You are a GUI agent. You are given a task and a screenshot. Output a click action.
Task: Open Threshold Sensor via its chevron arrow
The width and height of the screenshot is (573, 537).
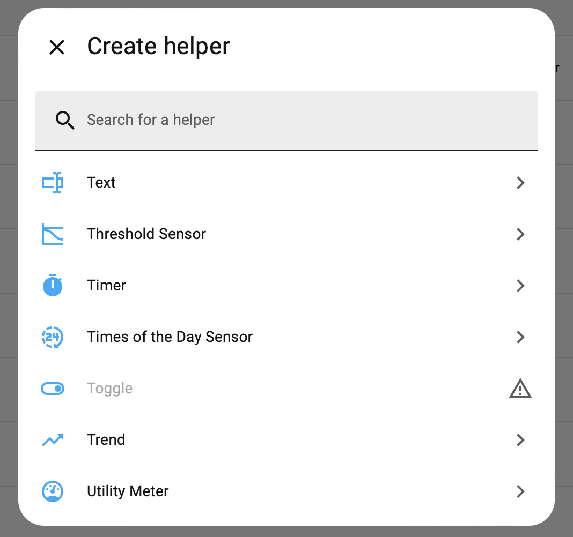tap(520, 234)
